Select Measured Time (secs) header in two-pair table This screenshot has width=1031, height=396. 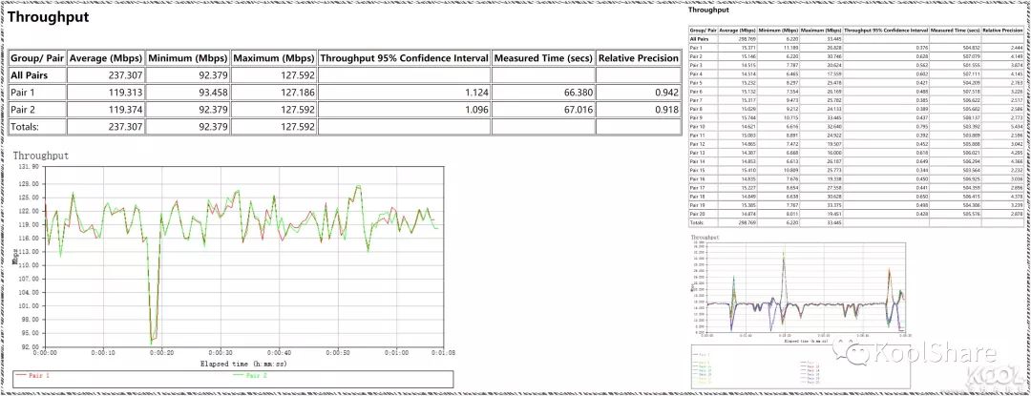(543, 58)
